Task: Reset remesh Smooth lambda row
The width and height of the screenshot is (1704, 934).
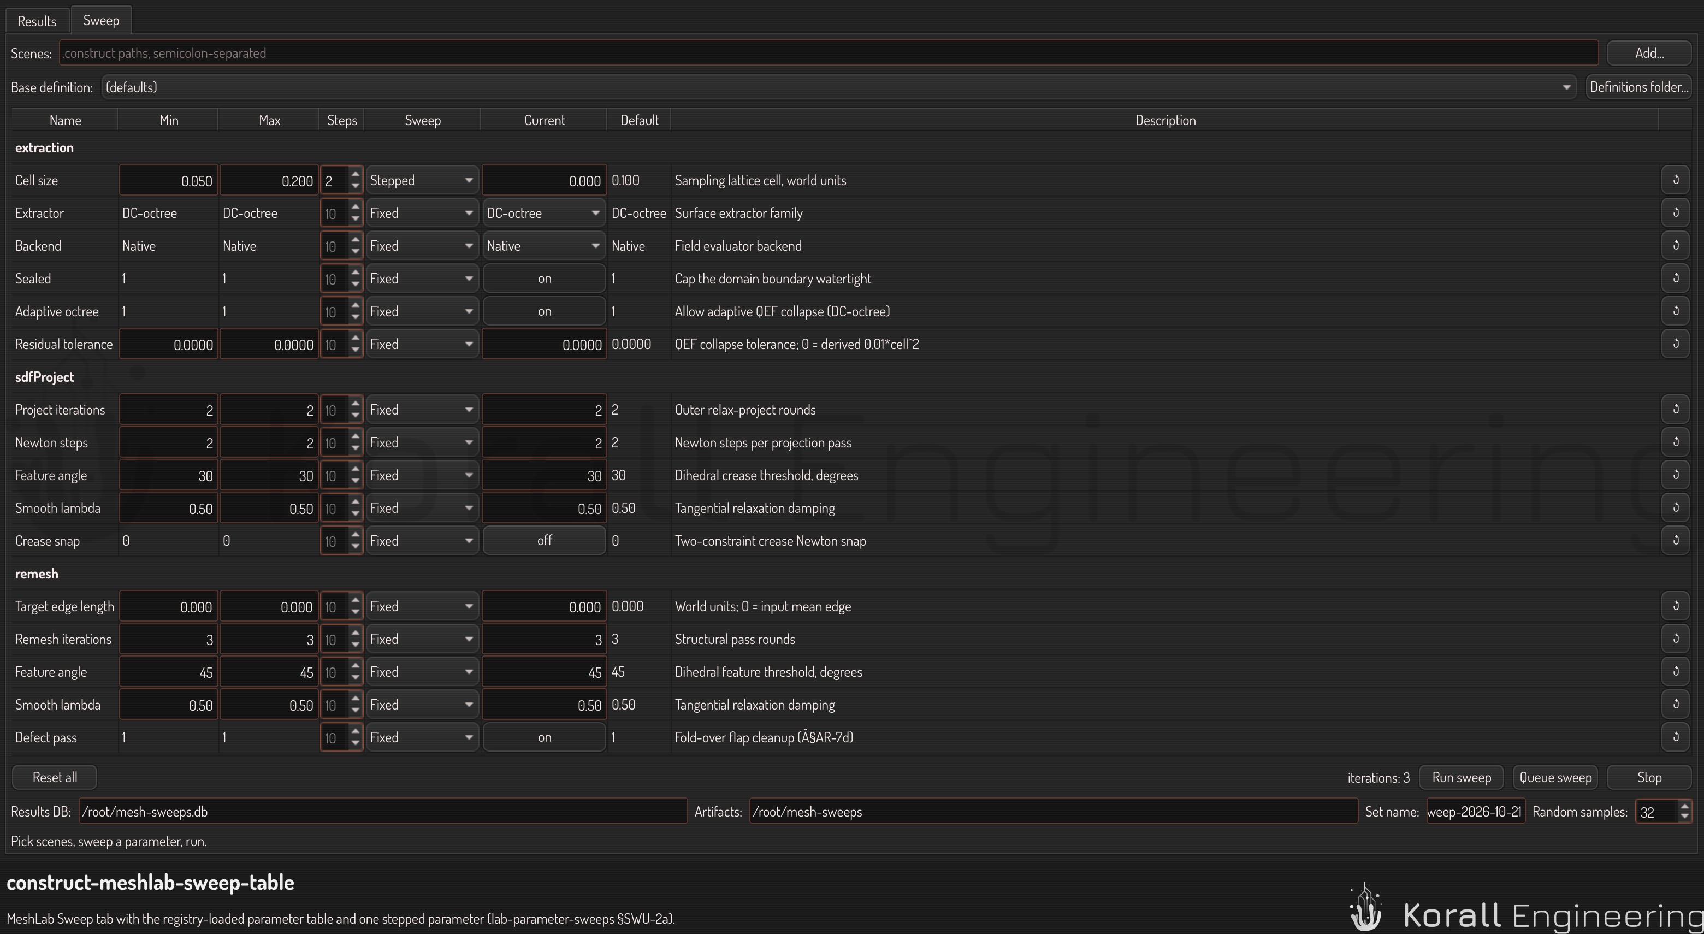Action: pyautogui.click(x=1676, y=704)
